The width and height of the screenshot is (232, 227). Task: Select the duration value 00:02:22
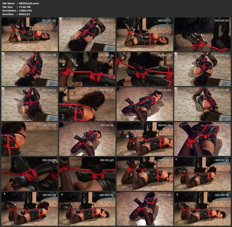[x=24, y=14]
